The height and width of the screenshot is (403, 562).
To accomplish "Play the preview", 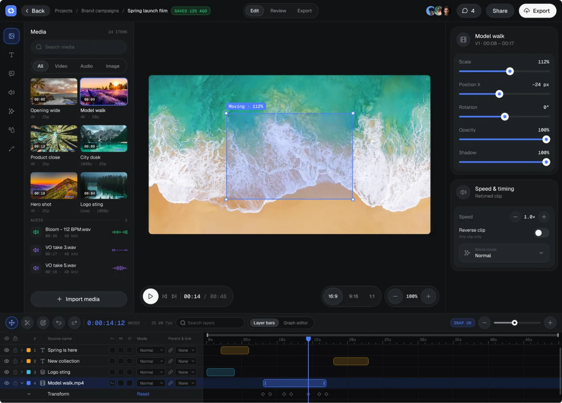I will coord(150,296).
